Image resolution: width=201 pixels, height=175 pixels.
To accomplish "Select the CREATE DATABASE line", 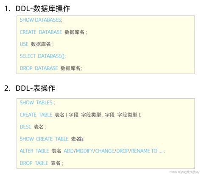I will pos(53,32).
